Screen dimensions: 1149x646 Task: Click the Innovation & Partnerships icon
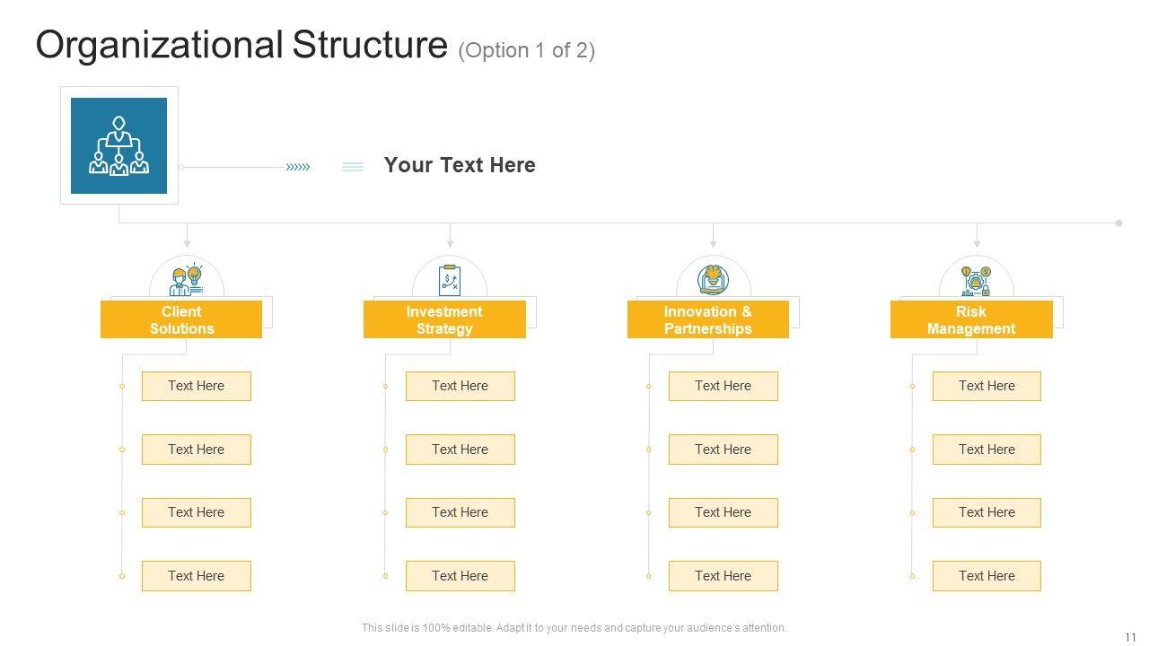coord(714,279)
